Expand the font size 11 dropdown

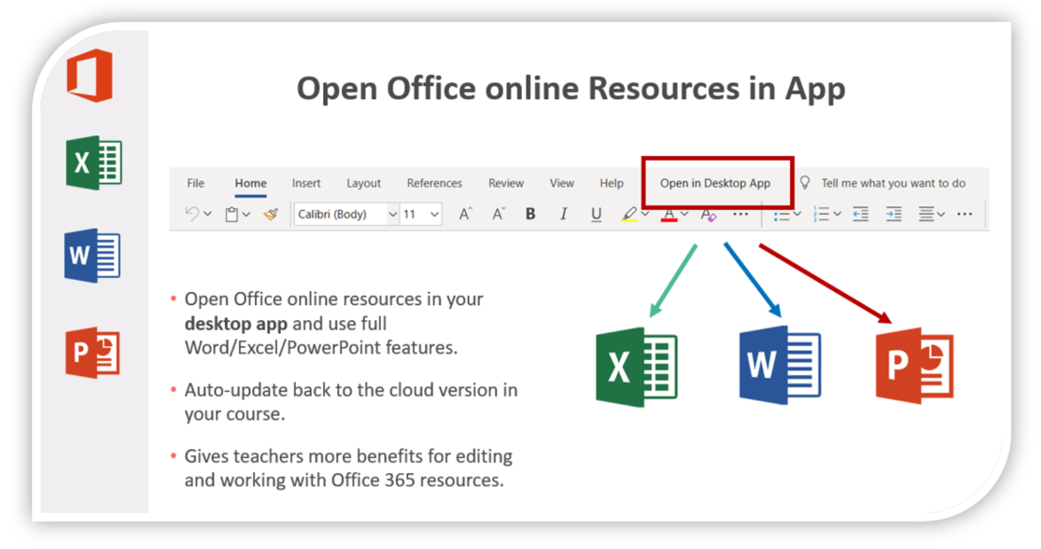(x=434, y=214)
